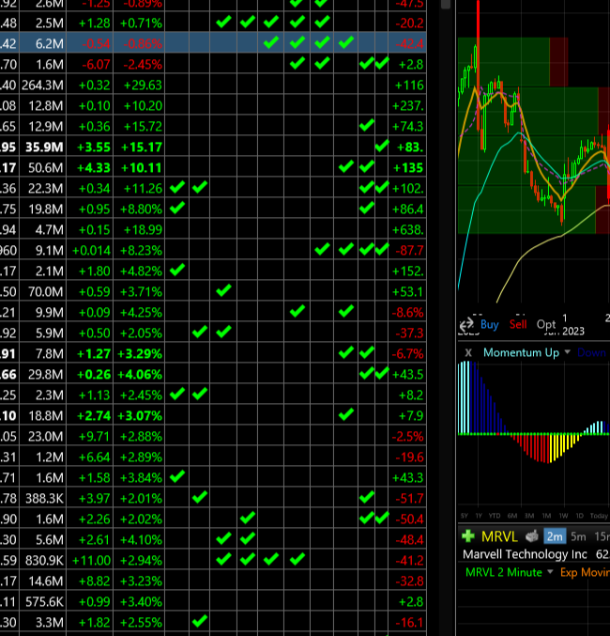Click the green check in 18.8M row
Image resolution: width=610 pixels, height=636 pixels.
(345, 414)
